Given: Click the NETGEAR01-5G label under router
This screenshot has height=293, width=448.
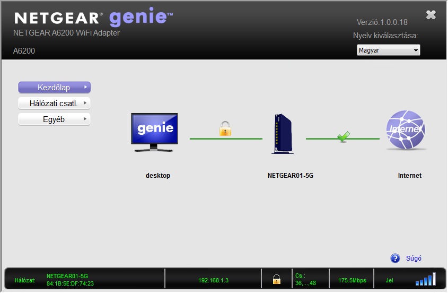Looking at the screenshot, I should pyautogui.click(x=291, y=176).
